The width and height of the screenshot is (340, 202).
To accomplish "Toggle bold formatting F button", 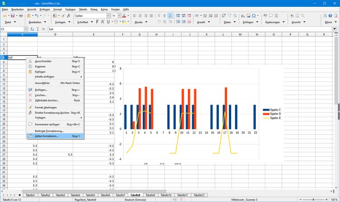I will pyautogui.click(x=97, y=22).
